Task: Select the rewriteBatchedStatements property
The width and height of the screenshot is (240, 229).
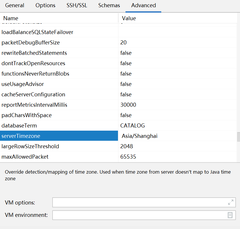Action: (59, 53)
